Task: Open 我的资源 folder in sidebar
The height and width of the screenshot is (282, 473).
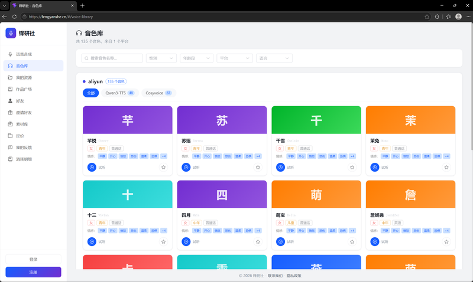Action: (34, 77)
